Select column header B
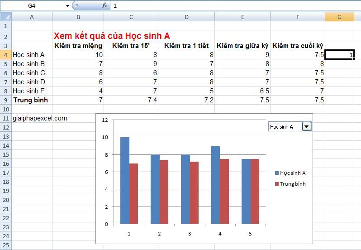The image size is (361, 250). click(x=78, y=17)
